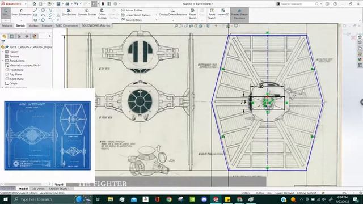This screenshot has height=204, width=363.
Task: Click the Open document icon
Action: 49,4
